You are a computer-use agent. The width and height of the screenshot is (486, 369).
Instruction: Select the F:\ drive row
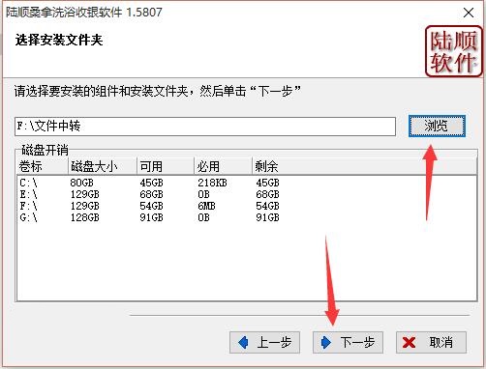tap(247, 206)
